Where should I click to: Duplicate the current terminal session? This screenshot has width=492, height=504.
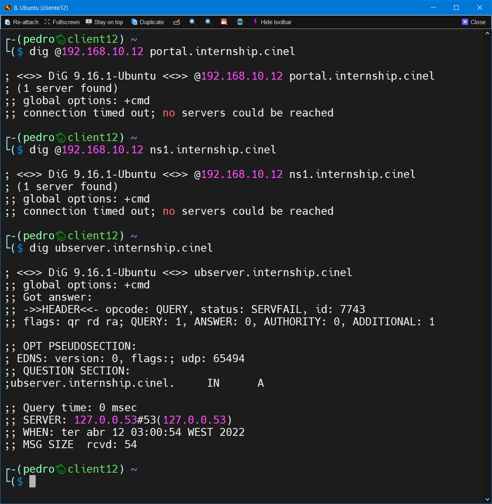(x=147, y=22)
